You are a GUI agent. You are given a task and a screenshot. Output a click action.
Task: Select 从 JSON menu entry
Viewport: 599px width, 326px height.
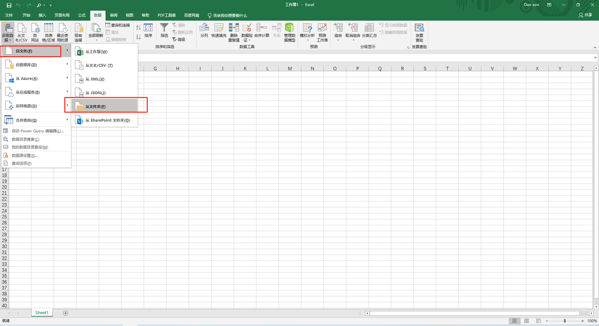click(95, 93)
